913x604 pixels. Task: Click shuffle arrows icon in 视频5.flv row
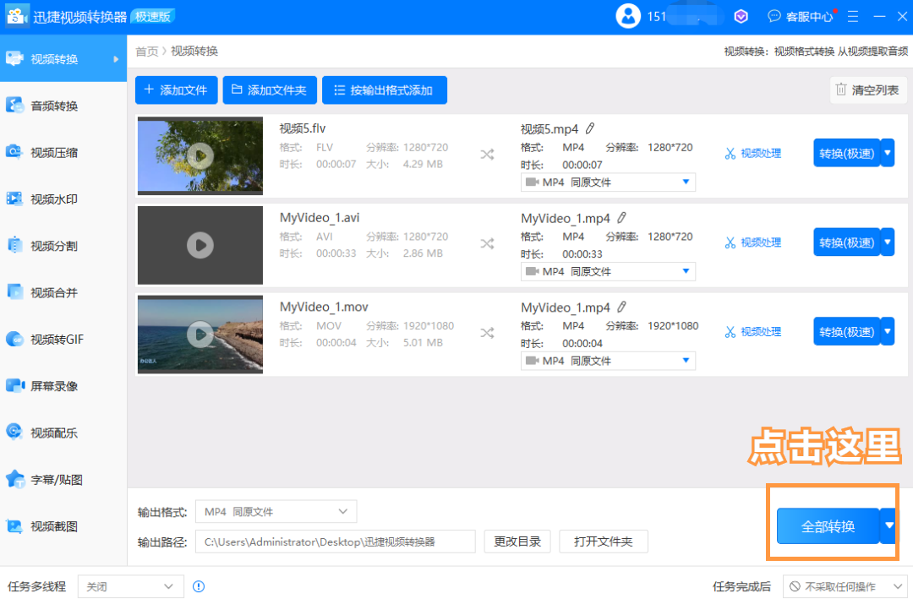pos(488,155)
